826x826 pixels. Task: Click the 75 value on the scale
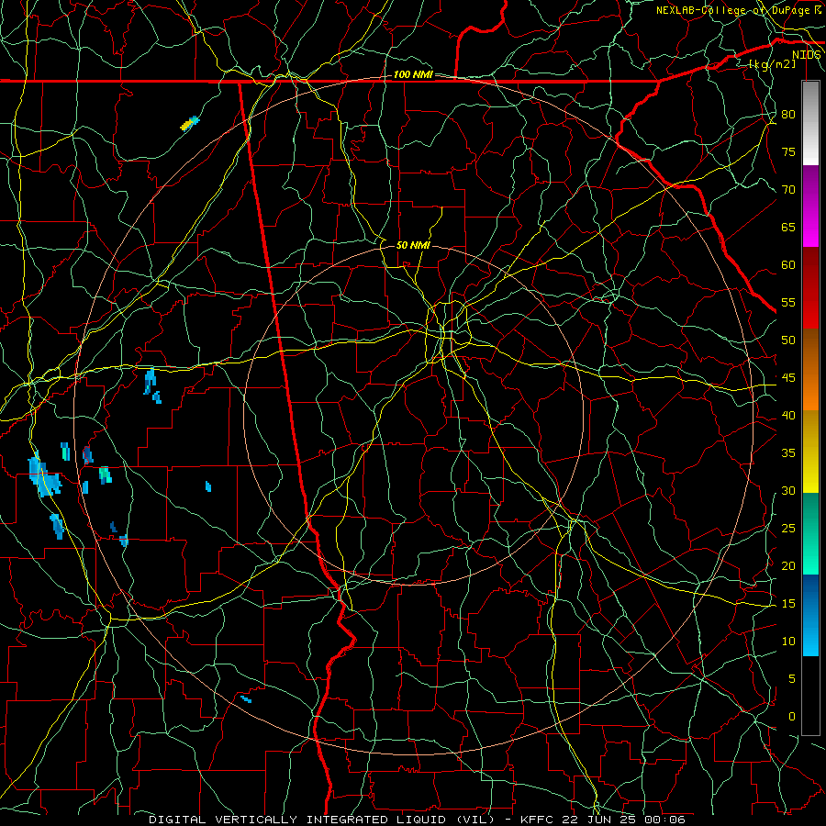click(x=788, y=152)
